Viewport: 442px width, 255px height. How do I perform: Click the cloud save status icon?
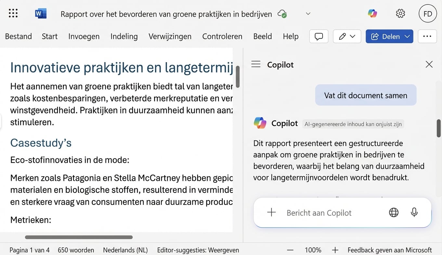pyautogui.click(x=282, y=14)
